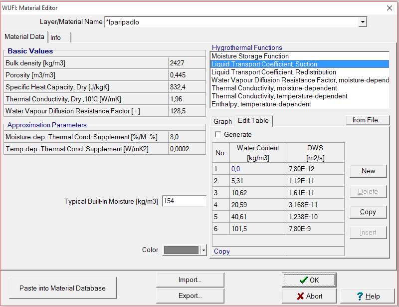
Task: Click the Insert button
Action: tap(368, 232)
